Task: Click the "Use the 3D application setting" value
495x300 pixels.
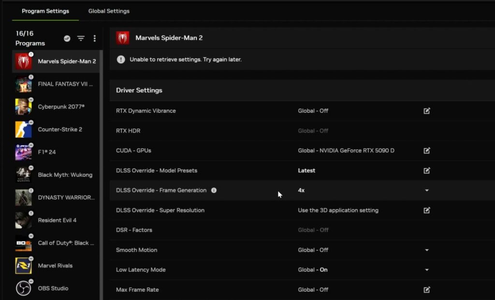Action: (338, 210)
